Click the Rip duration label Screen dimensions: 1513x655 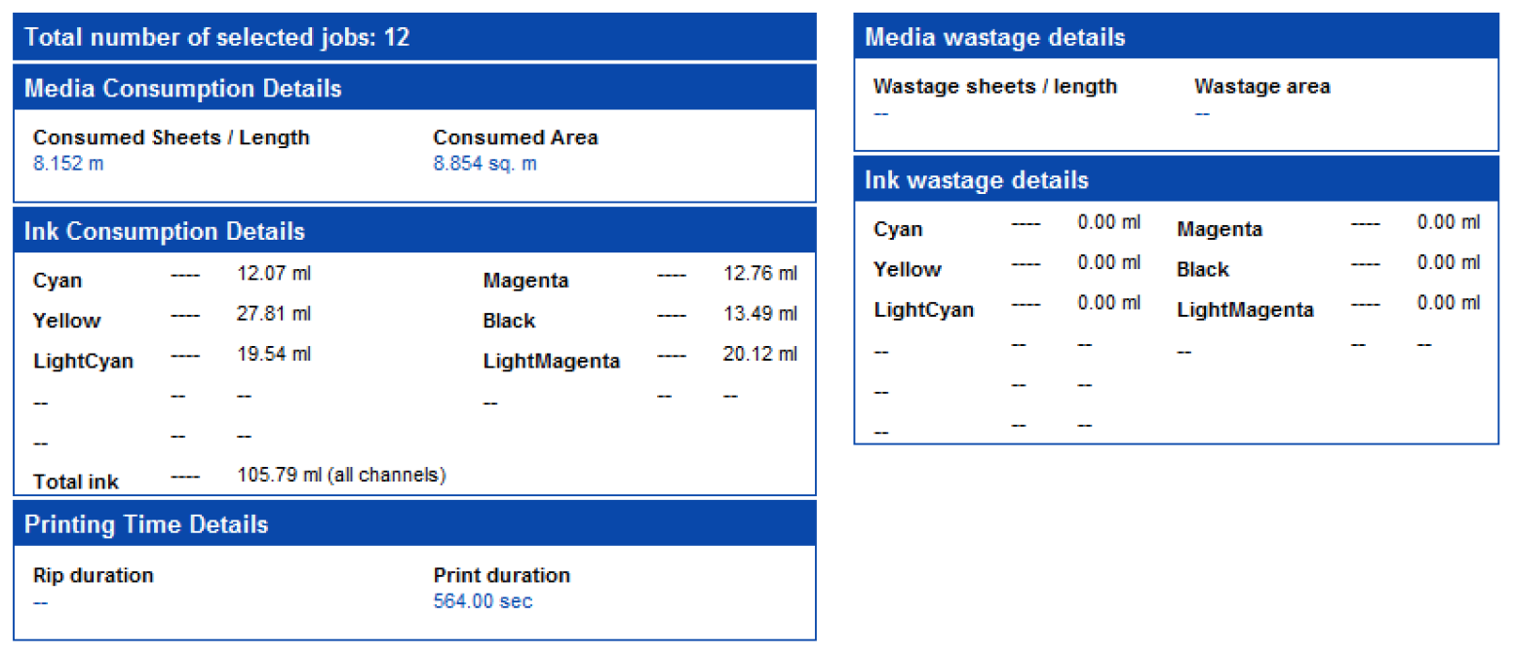pyautogui.click(x=94, y=575)
